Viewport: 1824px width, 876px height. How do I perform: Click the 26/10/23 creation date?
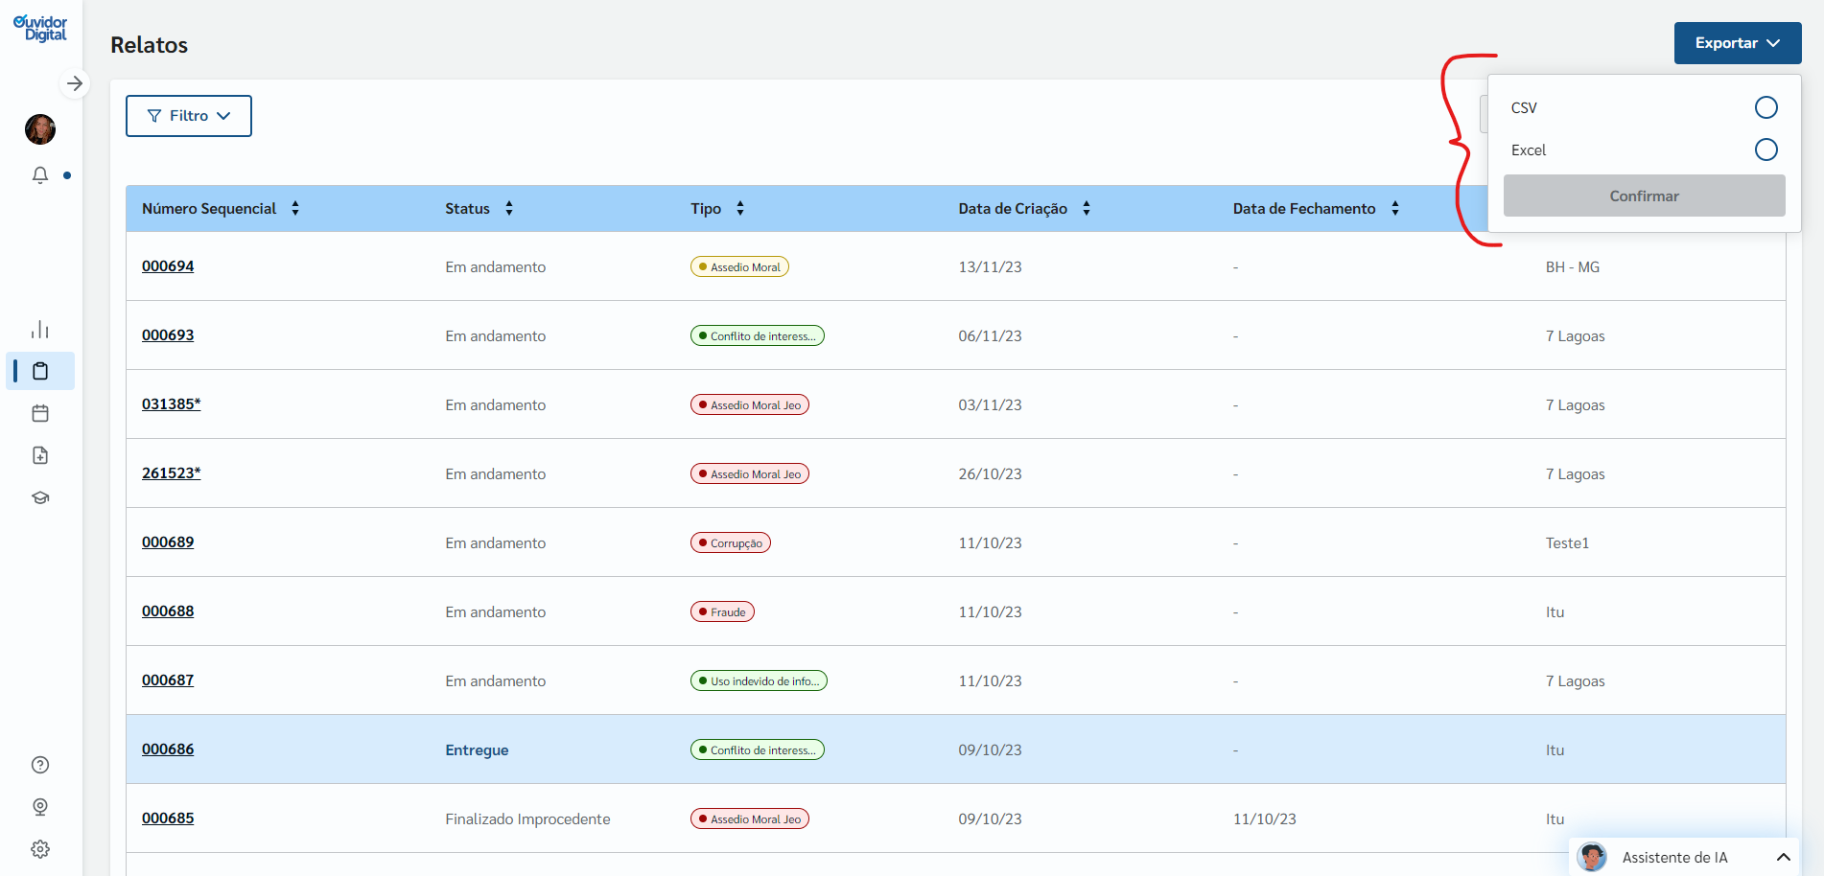[x=990, y=474]
